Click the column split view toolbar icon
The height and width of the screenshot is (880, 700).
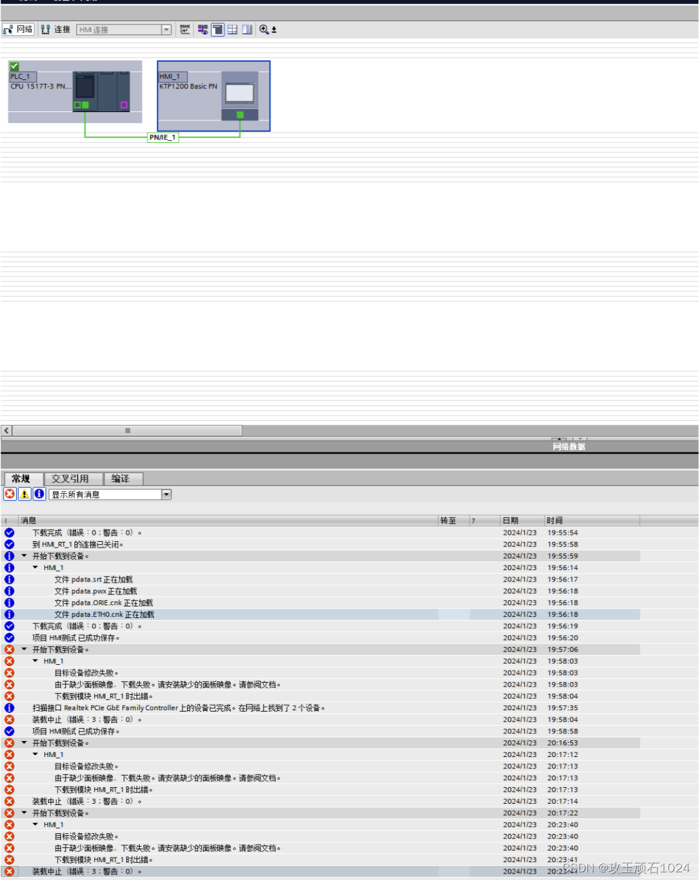[x=247, y=29]
